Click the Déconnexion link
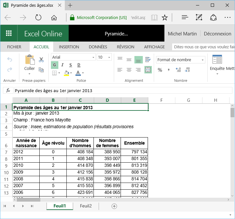235x219 pixels. tap(218, 33)
